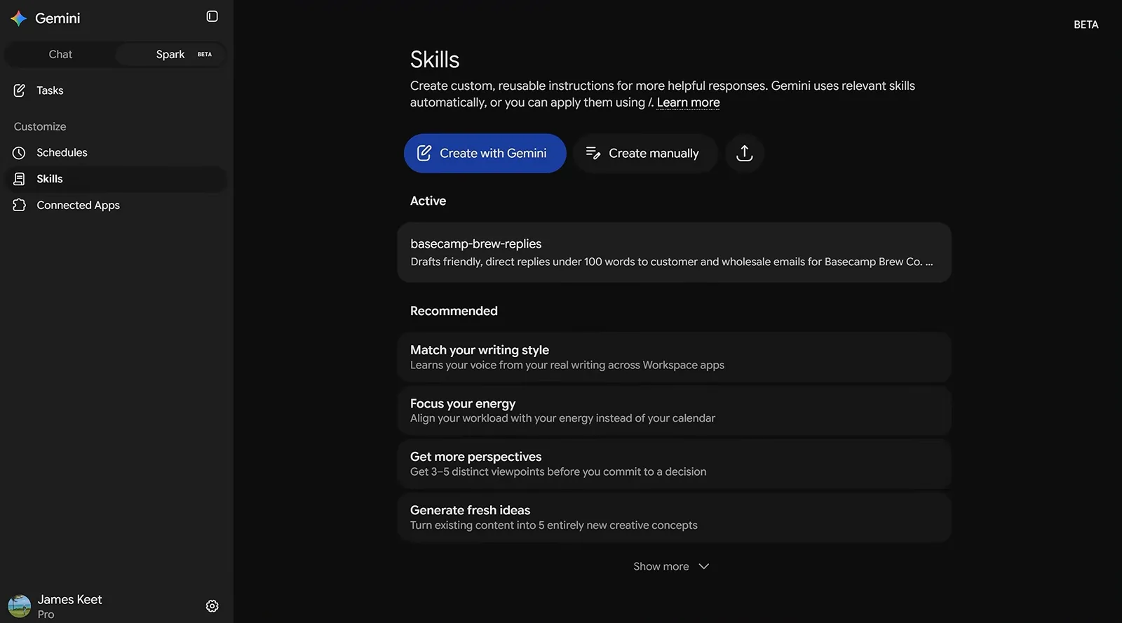This screenshot has width=1122, height=623.
Task: Select the Focus your energy skill
Action: coord(674,410)
